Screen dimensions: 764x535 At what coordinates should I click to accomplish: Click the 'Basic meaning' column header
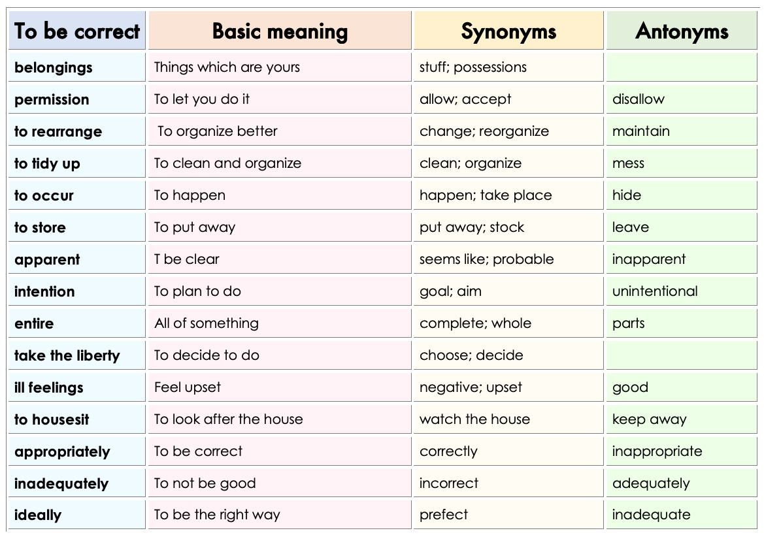pos(280,30)
